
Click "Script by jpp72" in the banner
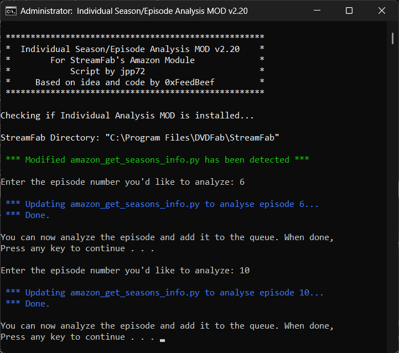pos(107,71)
